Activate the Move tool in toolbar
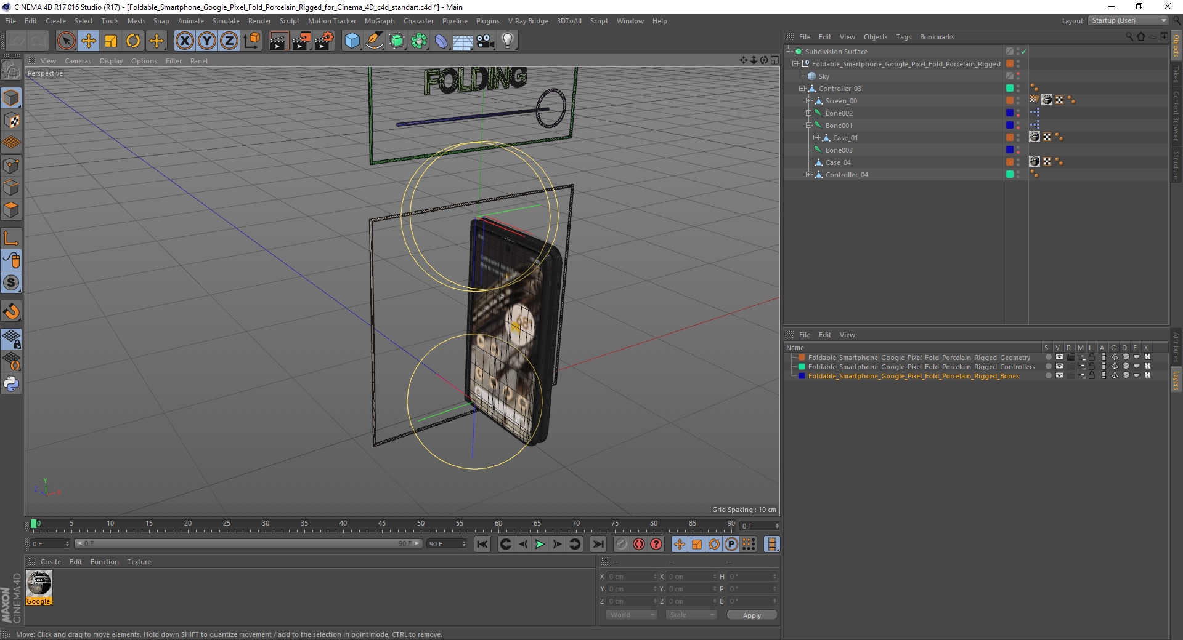The image size is (1183, 640). click(x=89, y=41)
